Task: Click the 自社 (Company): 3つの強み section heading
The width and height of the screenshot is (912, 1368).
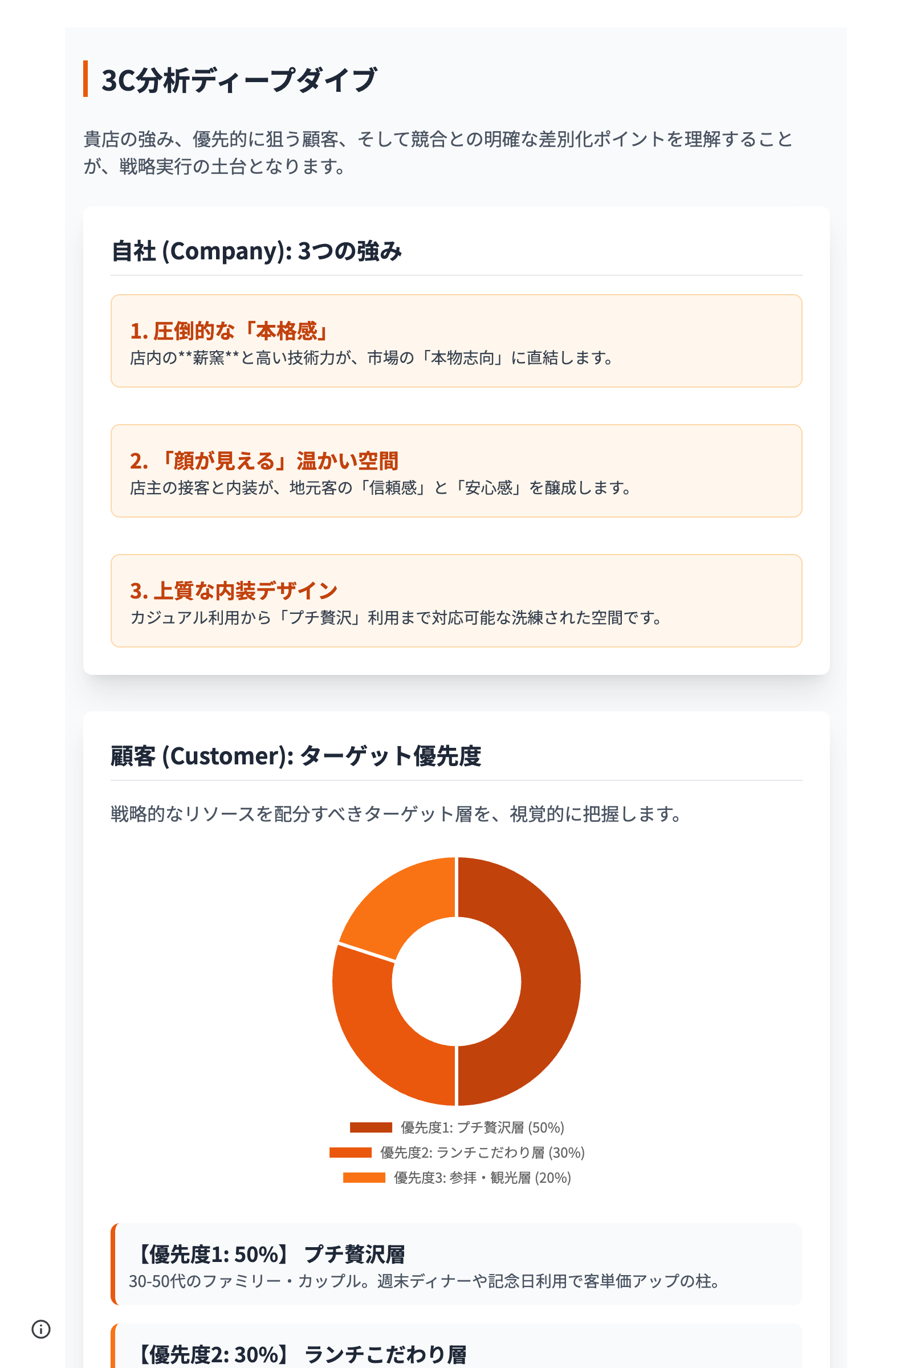Action: 256,251
